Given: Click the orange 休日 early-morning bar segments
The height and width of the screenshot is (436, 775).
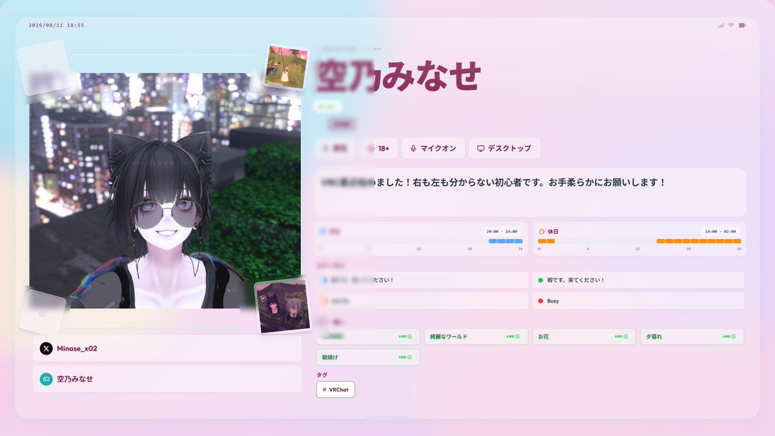Looking at the screenshot, I should point(546,241).
